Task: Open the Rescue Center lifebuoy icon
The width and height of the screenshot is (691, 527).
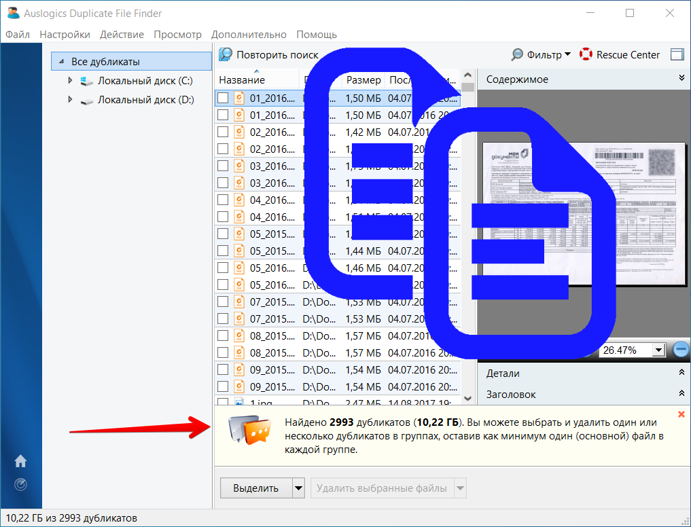Action: point(586,54)
